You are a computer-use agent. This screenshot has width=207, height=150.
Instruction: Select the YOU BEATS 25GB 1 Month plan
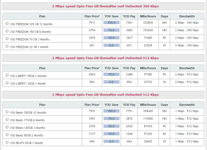[x=7, y=142]
